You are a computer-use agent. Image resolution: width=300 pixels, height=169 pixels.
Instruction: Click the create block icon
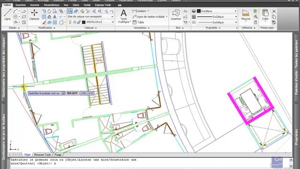pyautogui.click(x=186, y=11)
